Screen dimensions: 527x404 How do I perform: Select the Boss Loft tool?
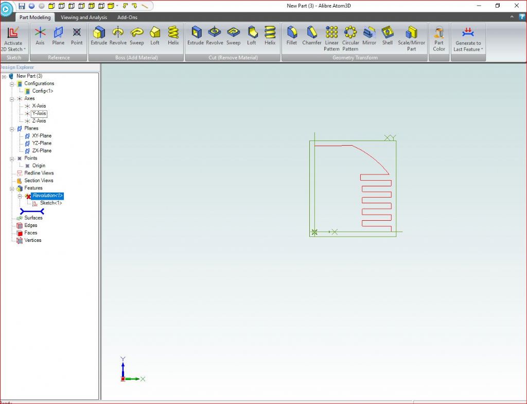[154, 36]
